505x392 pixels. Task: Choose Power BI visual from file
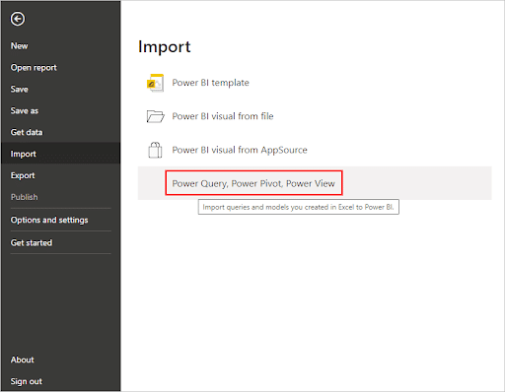point(223,116)
